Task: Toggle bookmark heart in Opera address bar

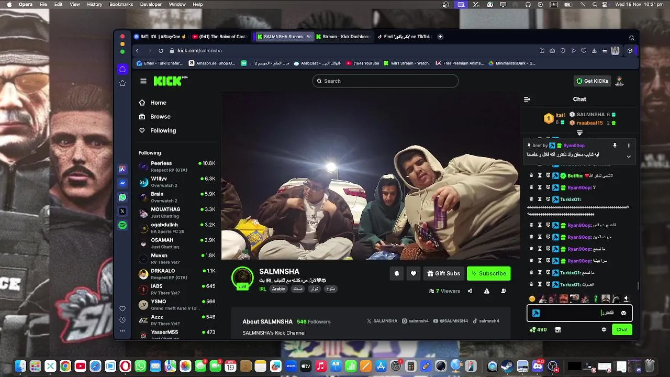Action: [584, 51]
